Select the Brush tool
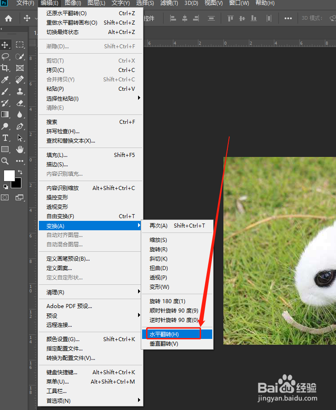336x410 pixels. click(5, 91)
